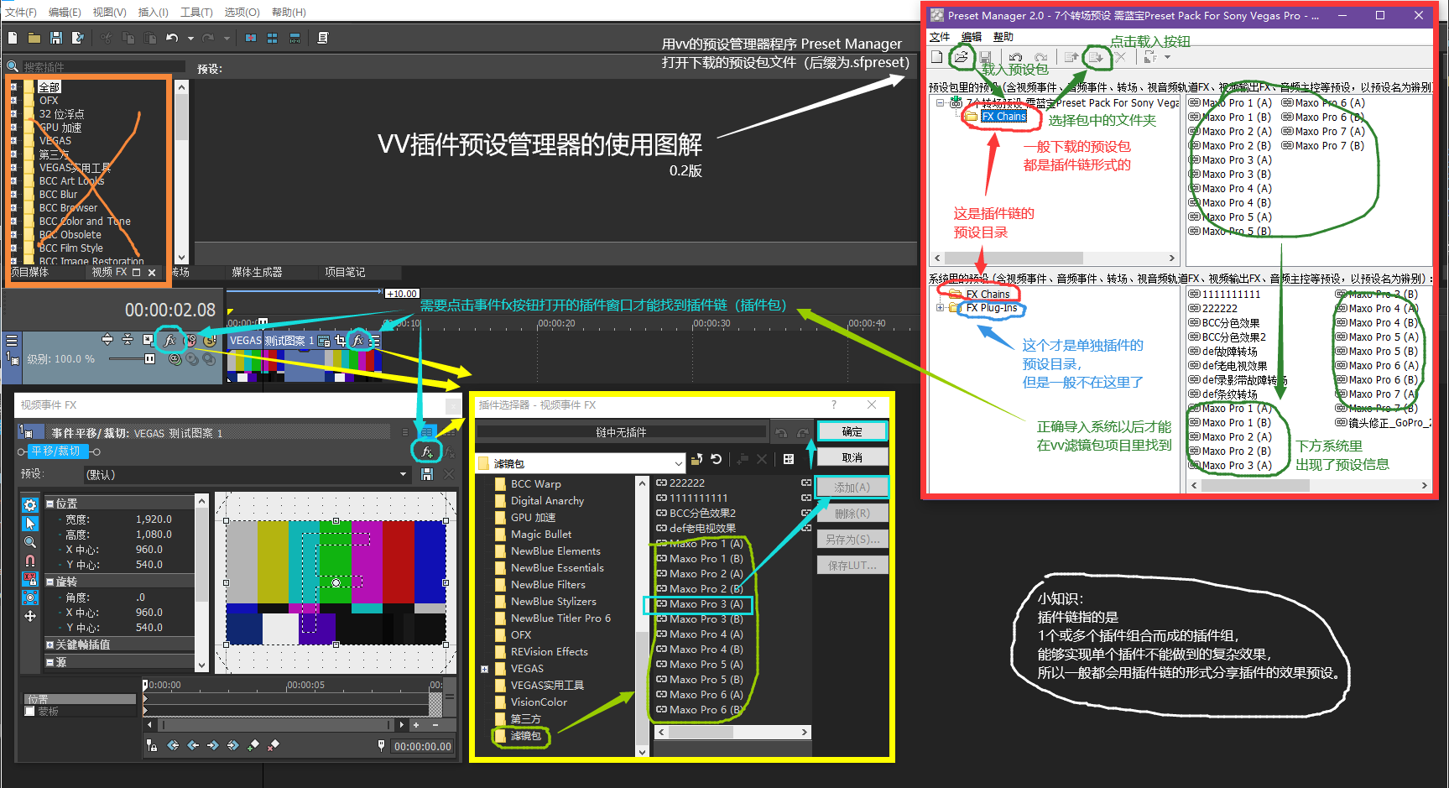The width and height of the screenshot is (1449, 788).
Task: Open the event FX icon on the VEGAS test pattern clip
Action: click(358, 340)
